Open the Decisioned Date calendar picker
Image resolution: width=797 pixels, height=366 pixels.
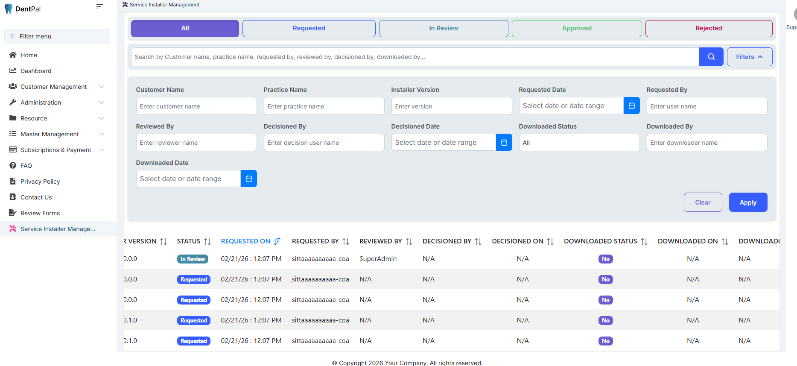[x=504, y=143]
